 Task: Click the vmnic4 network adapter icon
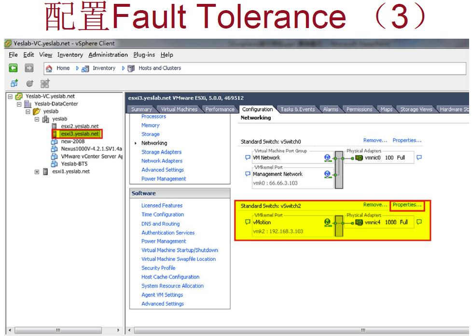(x=359, y=222)
